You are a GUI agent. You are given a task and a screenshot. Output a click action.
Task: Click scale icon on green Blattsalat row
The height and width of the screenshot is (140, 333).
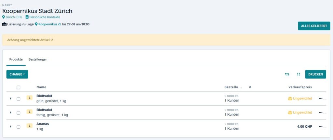coord(290,99)
